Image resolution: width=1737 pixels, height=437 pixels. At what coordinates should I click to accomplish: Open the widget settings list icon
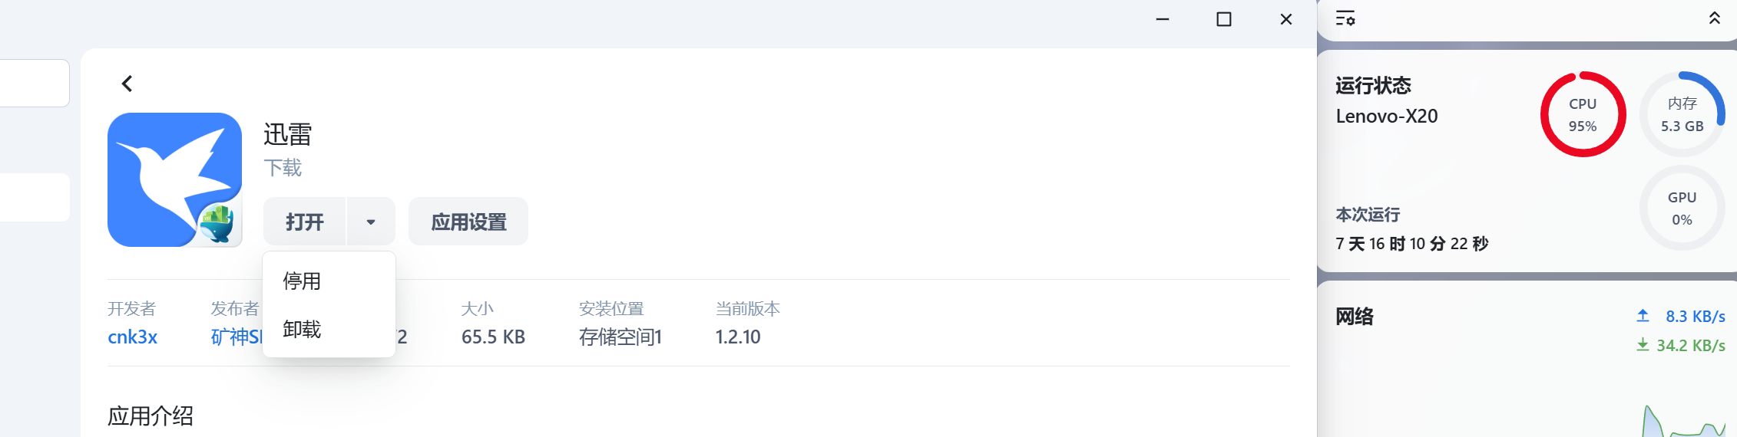coord(1345,18)
